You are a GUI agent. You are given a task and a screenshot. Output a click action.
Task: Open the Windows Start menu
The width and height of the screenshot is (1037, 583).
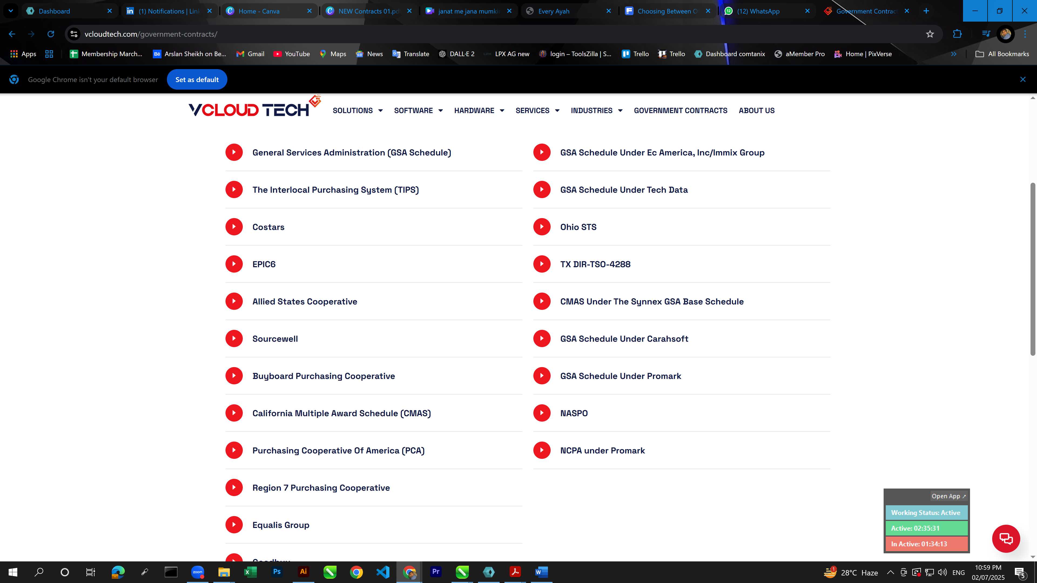(13, 572)
